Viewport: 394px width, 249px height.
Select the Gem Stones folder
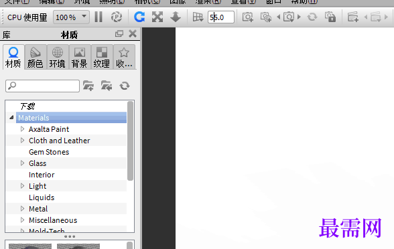click(x=49, y=152)
